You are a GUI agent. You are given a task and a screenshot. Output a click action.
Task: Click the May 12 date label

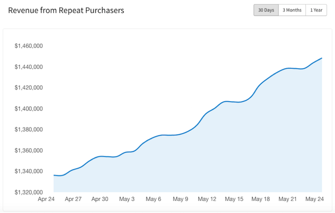click(x=207, y=199)
